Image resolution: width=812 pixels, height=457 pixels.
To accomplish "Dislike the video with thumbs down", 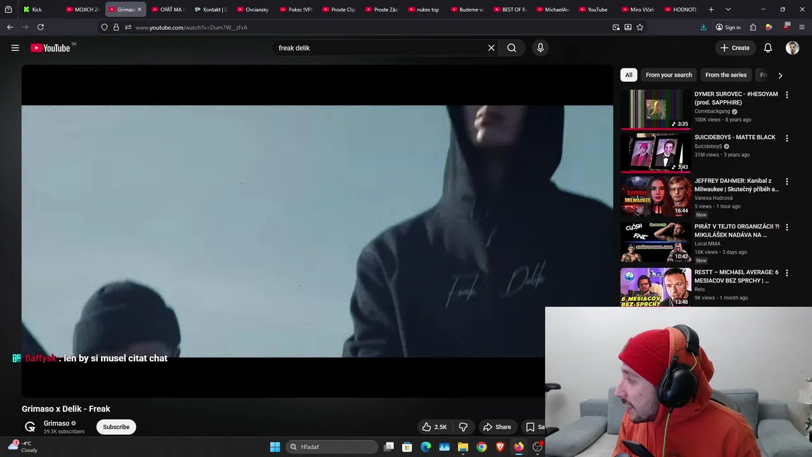I will pyautogui.click(x=463, y=427).
